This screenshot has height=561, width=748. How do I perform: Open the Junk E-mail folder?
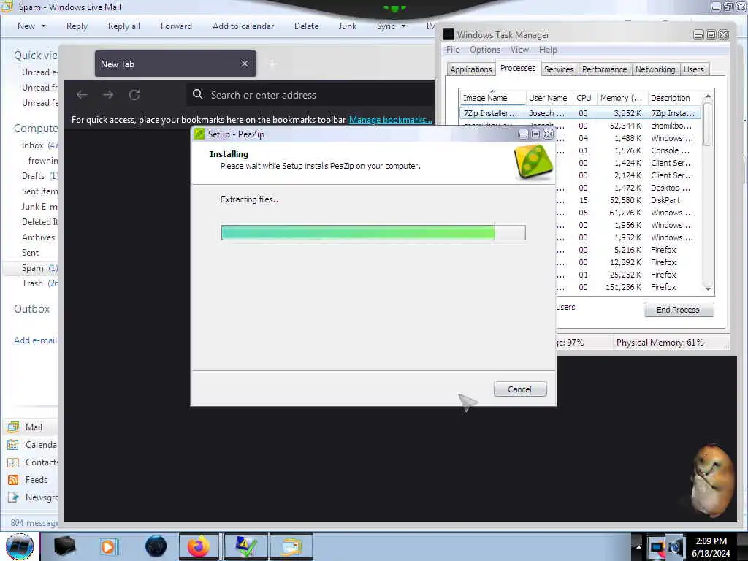click(39, 207)
